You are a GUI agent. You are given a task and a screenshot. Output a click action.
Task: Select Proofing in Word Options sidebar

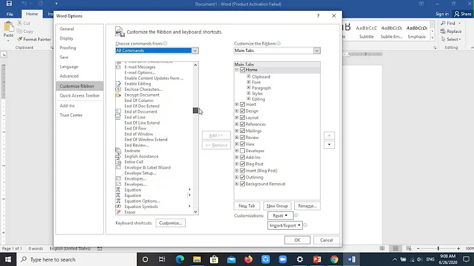point(68,48)
